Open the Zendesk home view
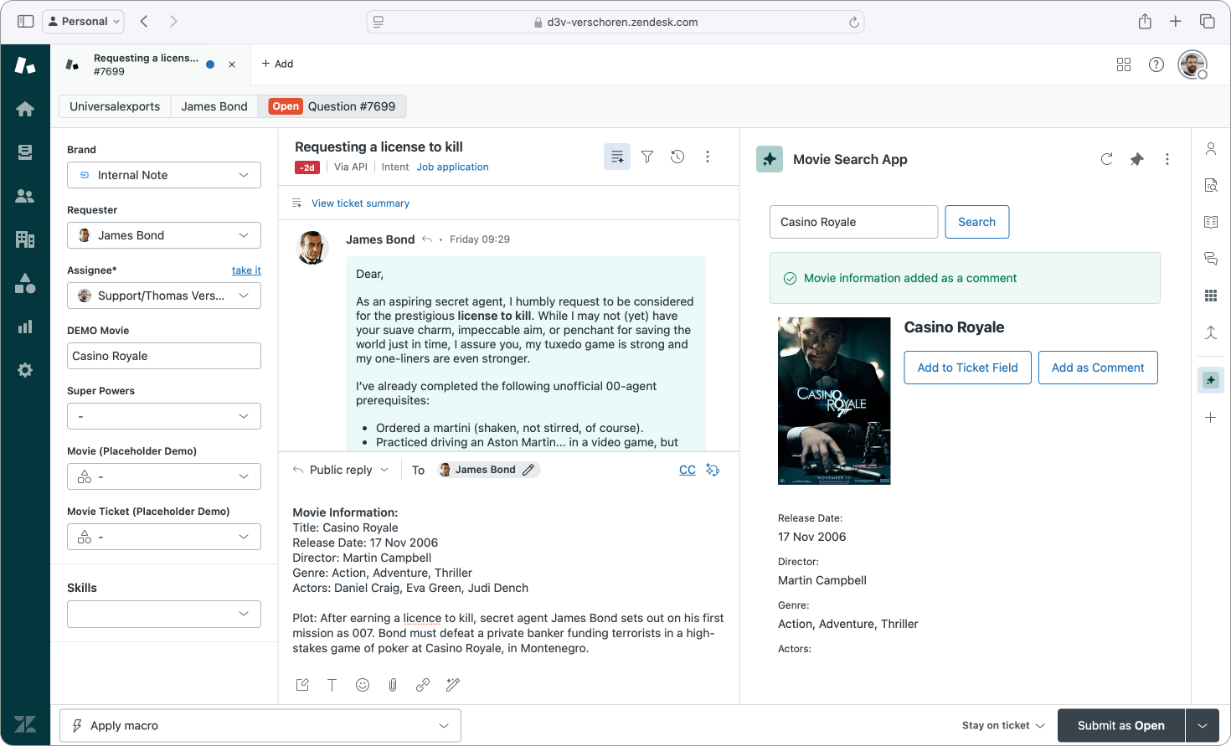This screenshot has width=1231, height=746. [x=25, y=109]
